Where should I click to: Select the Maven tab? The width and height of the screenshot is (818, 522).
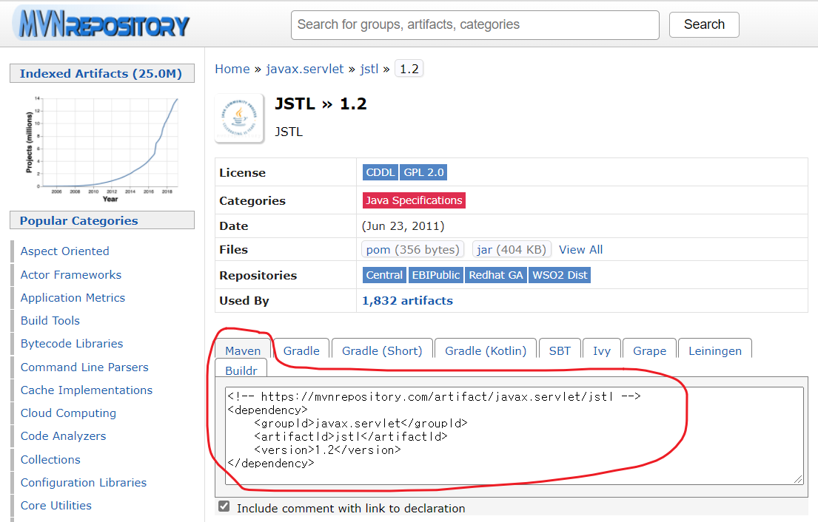[243, 350]
